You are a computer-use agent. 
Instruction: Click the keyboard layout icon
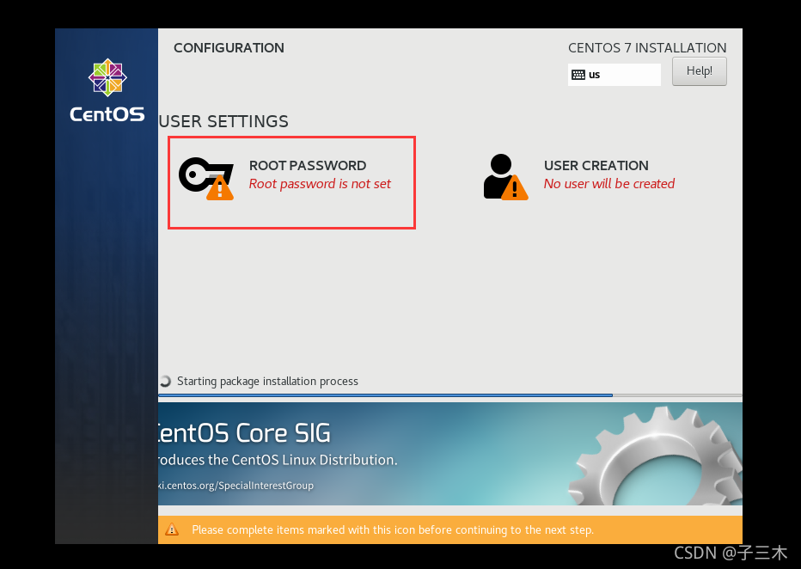pyautogui.click(x=578, y=75)
